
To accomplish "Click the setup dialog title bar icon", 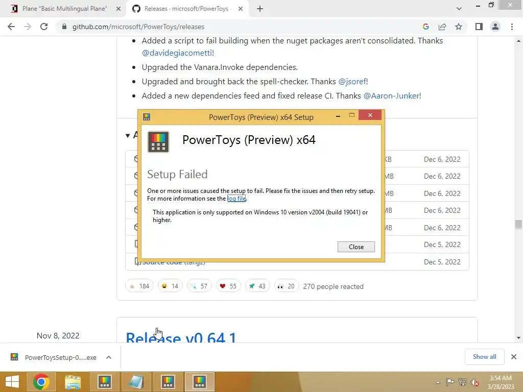I will 147,117.
